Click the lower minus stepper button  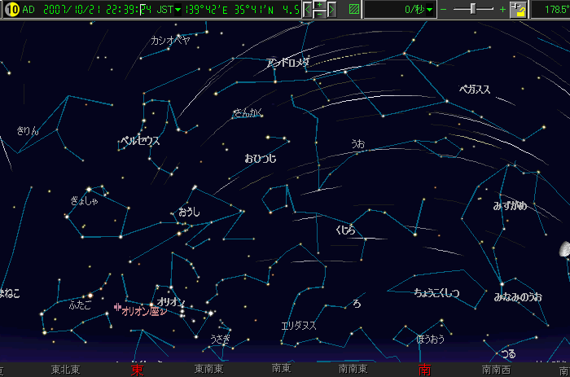tap(321, 15)
